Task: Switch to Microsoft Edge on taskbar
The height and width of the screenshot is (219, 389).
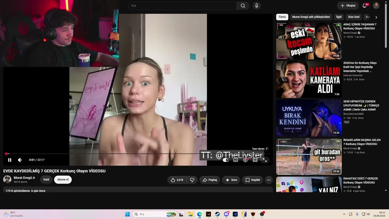Action: pos(199,214)
